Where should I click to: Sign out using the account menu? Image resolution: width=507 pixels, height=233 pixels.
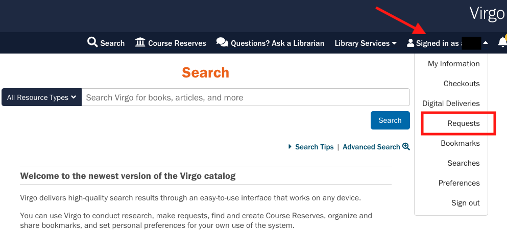pyautogui.click(x=466, y=203)
